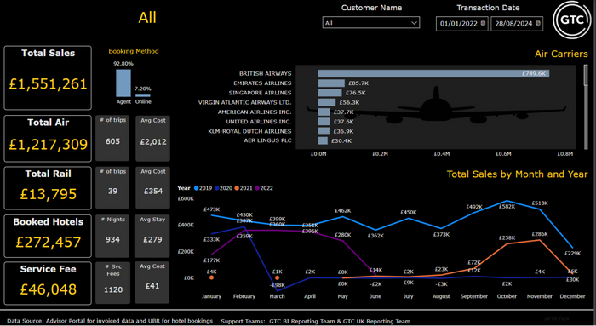Click service fee average cost £41
Screen dimensions: 596x326
coord(152,286)
